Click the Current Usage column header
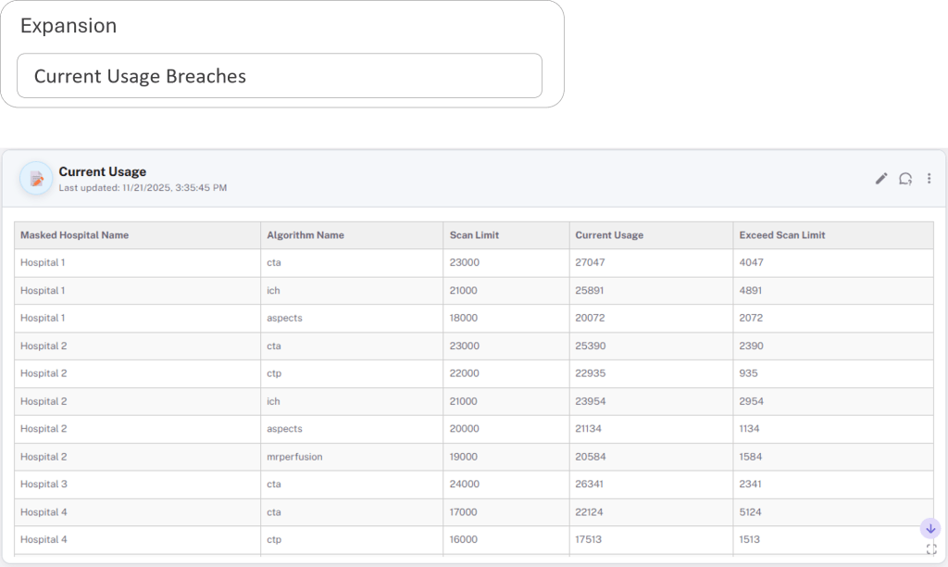Image resolution: width=948 pixels, height=567 pixels. [x=608, y=235]
